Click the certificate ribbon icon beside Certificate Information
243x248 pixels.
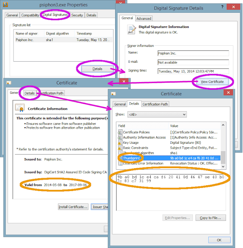tap(20, 108)
